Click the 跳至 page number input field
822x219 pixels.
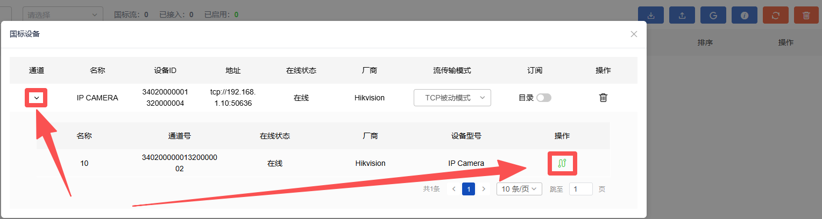click(581, 189)
